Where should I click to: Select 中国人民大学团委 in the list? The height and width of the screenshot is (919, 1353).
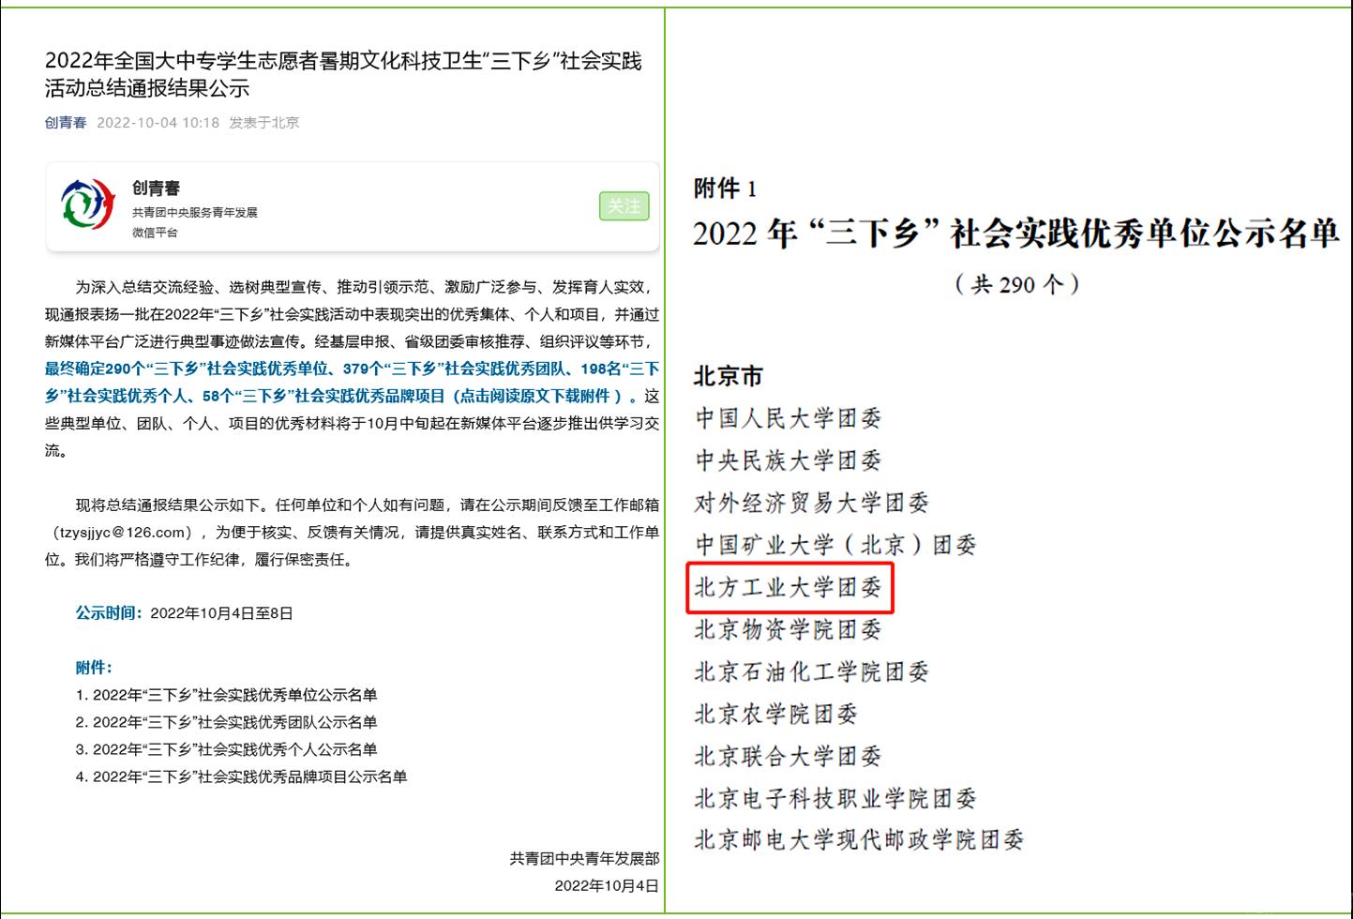point(789,418)
